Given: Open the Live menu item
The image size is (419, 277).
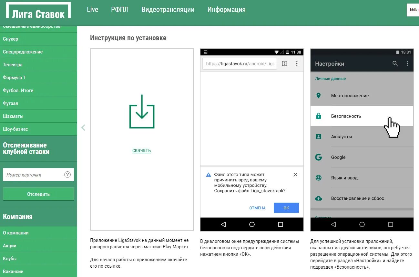Looking at the screenshot, I should 92,10.
